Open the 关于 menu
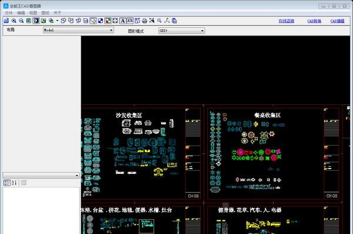The image size is (353, 234). click(57, 13)
